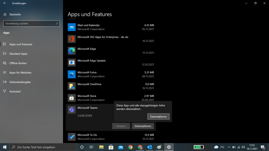Select the Microsoft OneDrive entry name
The height and width of the screenshot is (151, 269).
point(89,84)
